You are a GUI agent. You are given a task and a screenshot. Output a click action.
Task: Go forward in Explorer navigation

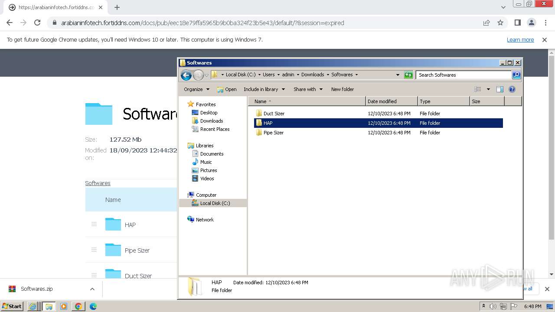tap(198, 75)
